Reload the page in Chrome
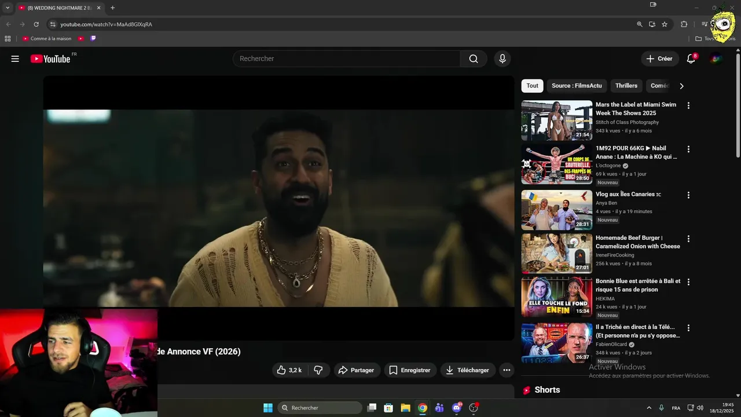 tap(36, 24)
